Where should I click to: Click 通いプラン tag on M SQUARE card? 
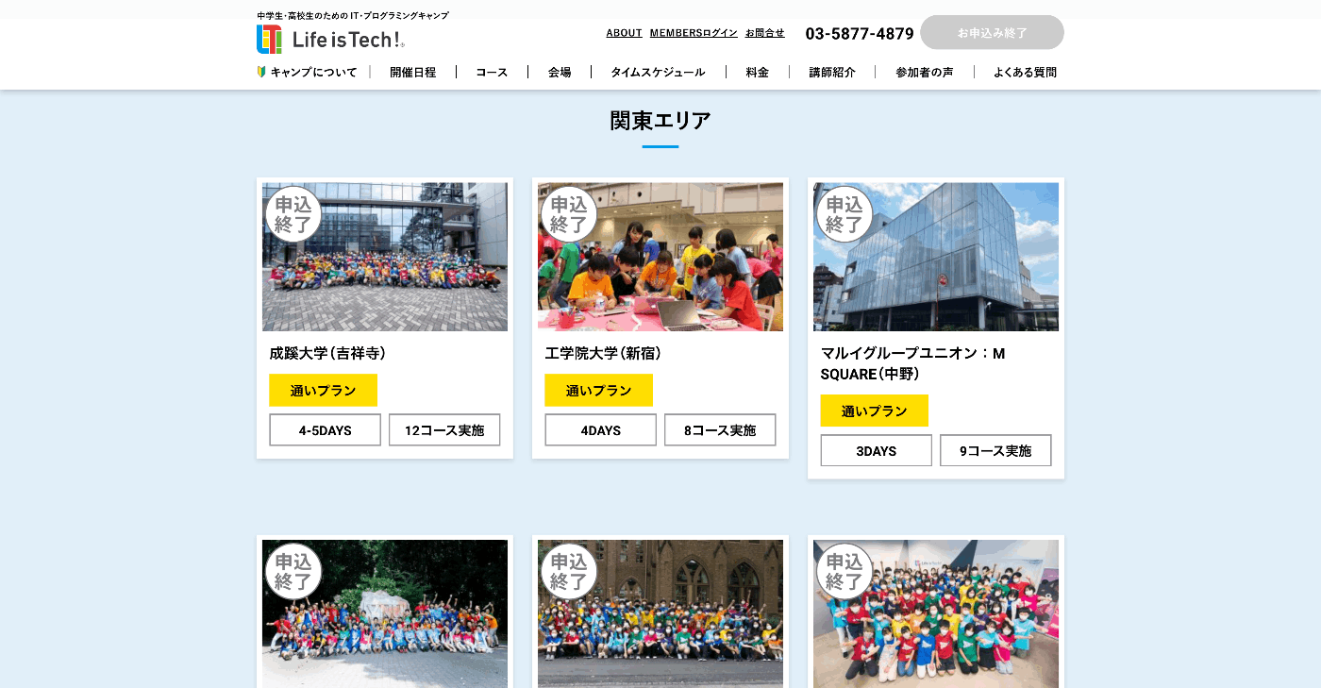tap(874, 411)
